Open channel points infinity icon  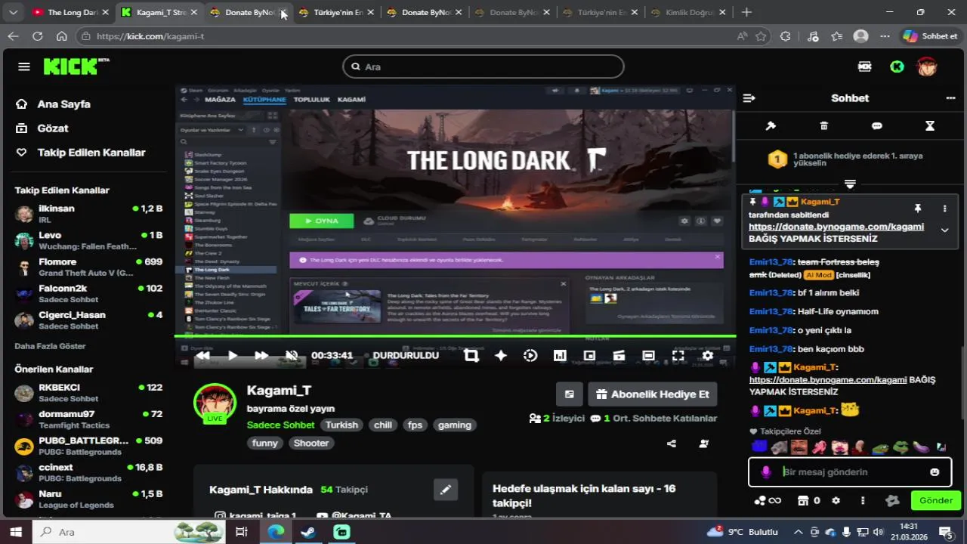click(768, 500)
